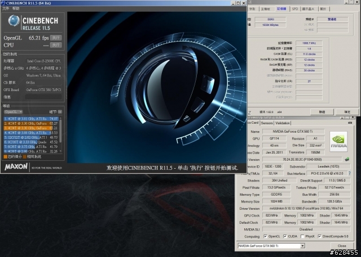
Task: Click the small details arrow button in ranking
Action: (x=60, y=112)
